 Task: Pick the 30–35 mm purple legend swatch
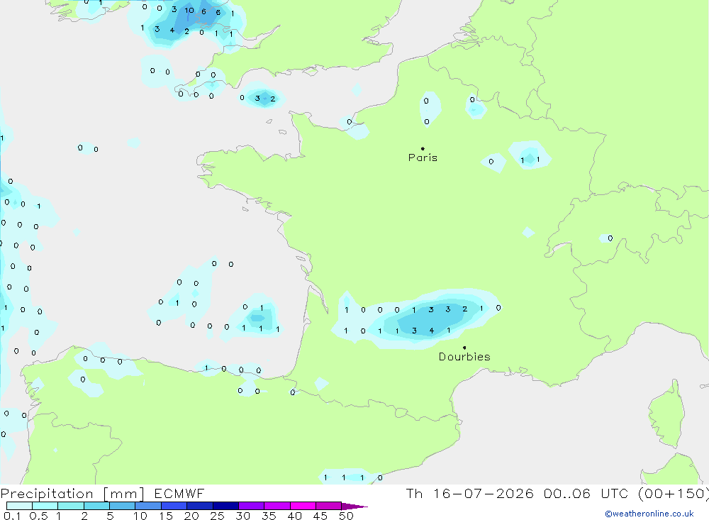coord(251,506)
